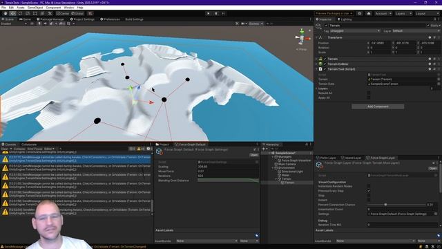Click the Pause button
Screen dimensions: 442x249
click(216, 13)
